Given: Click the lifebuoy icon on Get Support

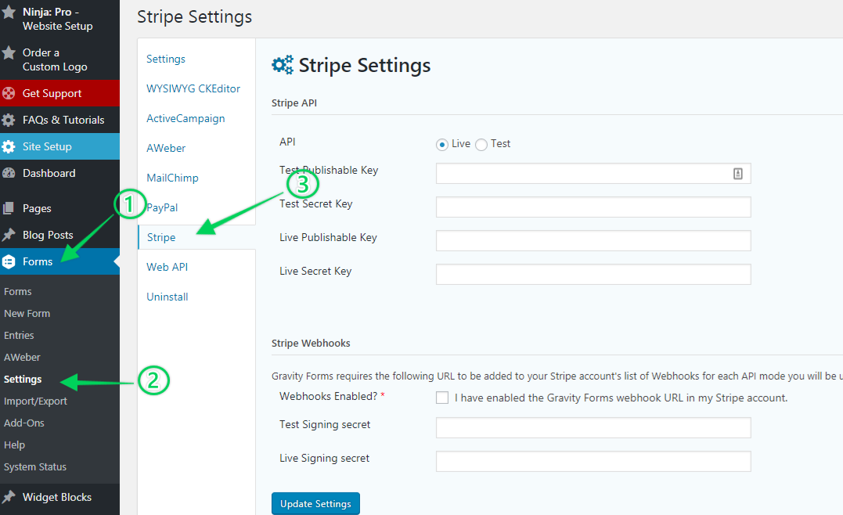Looking at the screenshot, I should pyautogui.click(x=9, y=94).
